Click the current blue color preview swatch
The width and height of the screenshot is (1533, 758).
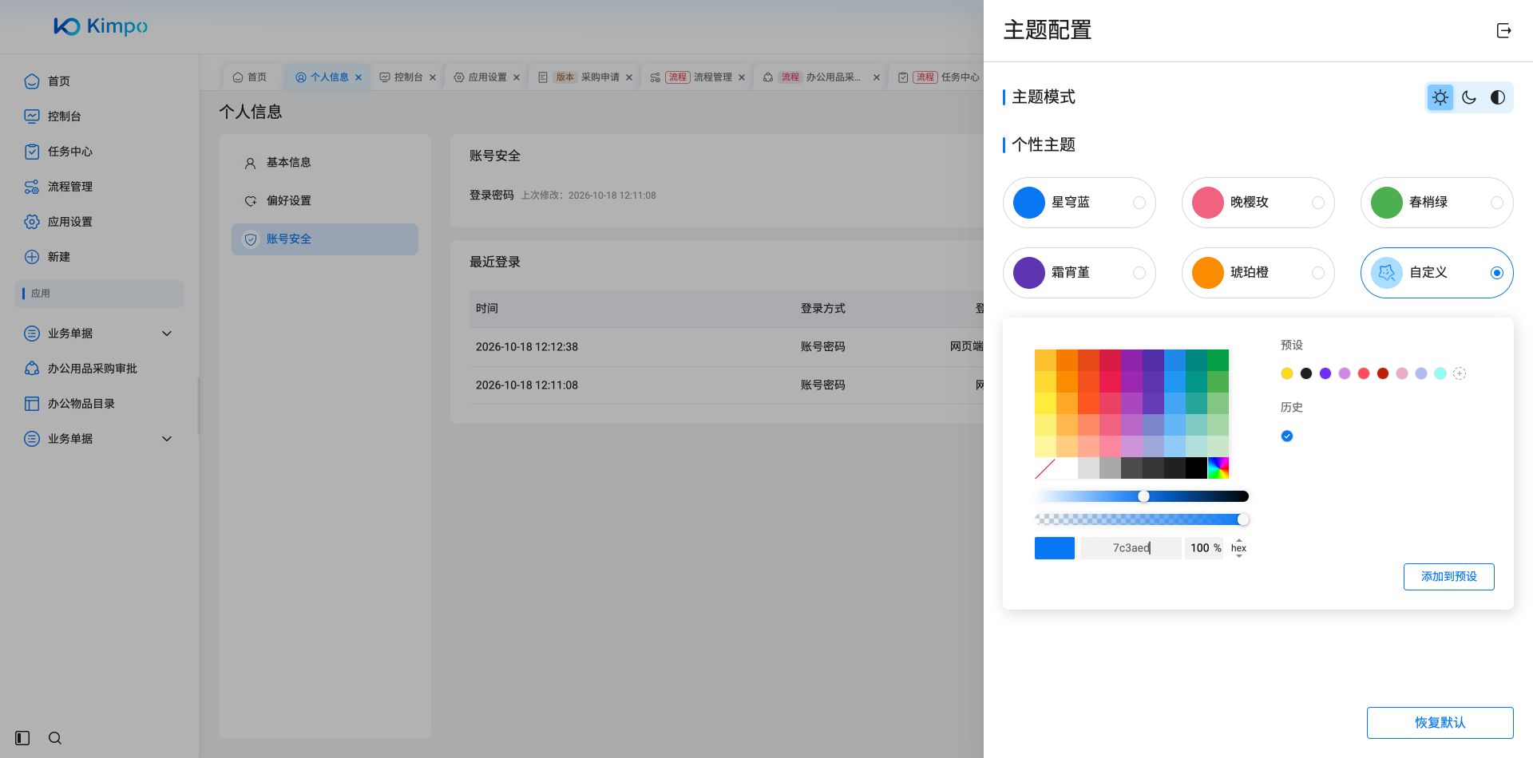(x=1055, y=548)
